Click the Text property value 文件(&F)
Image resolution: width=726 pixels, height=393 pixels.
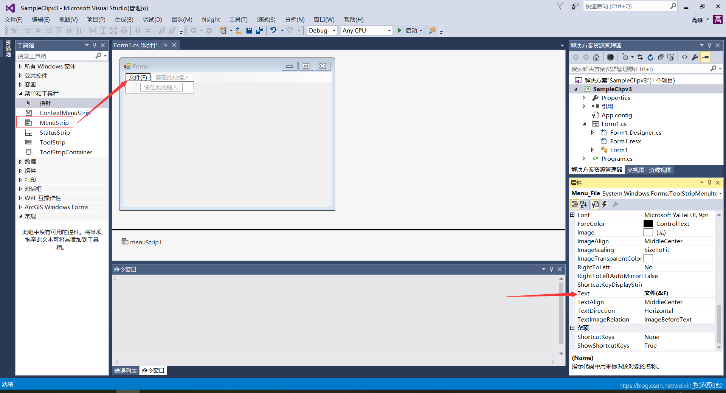(x=656, y=293)
